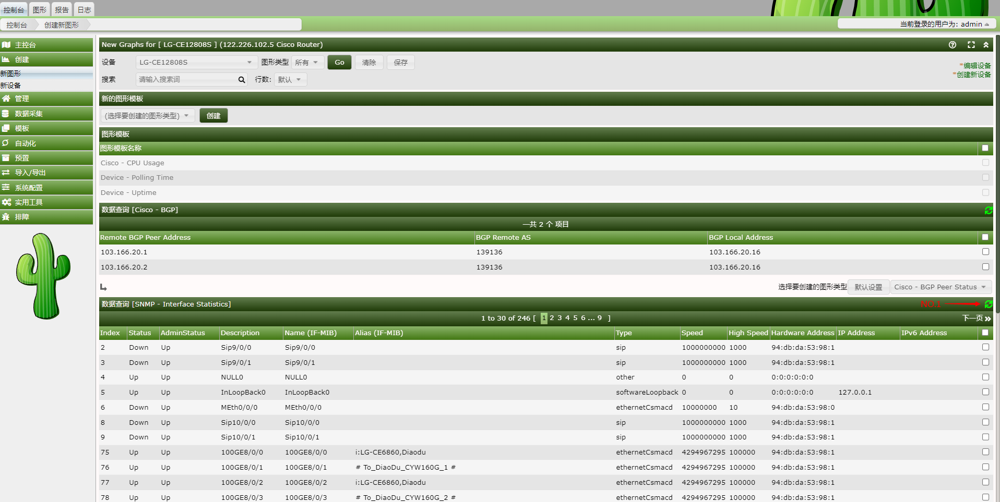The width and height of the screenshot is (1000, 502).
Task: Open the 控制台 tab
Action: (14, 10)
